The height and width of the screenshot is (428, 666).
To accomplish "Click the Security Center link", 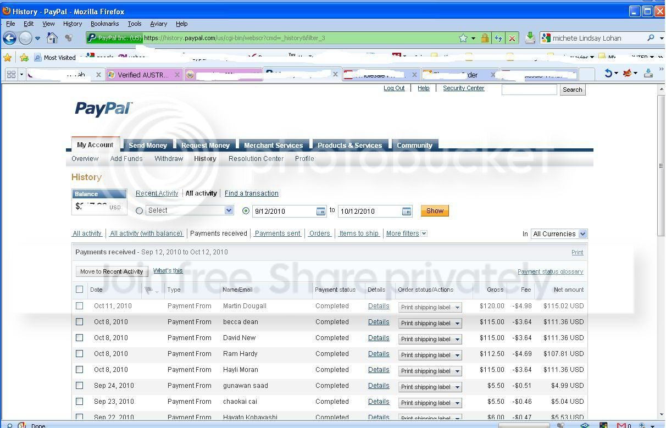I will tap(463, 88).
